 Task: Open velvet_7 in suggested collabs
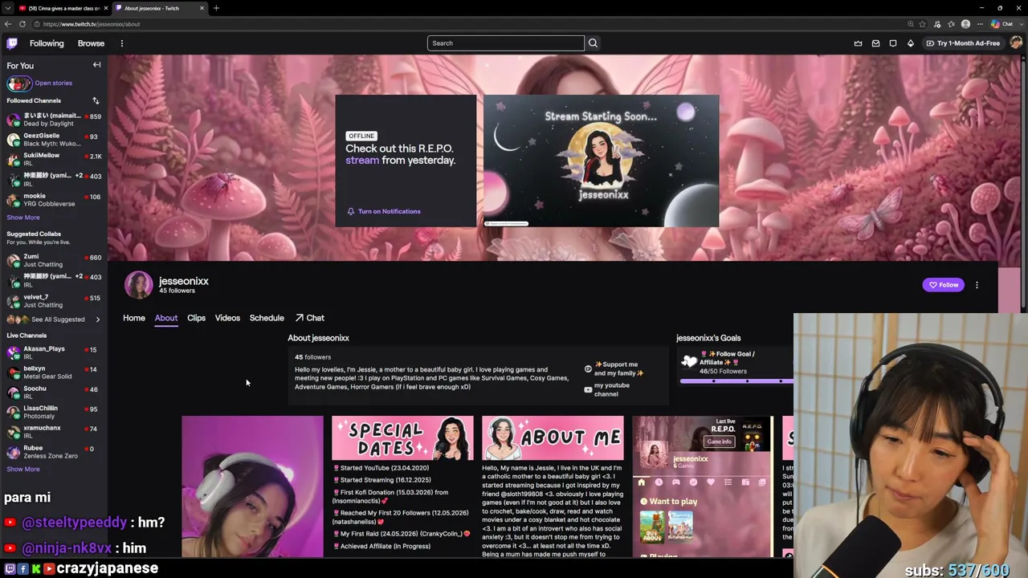pos(54,301)
